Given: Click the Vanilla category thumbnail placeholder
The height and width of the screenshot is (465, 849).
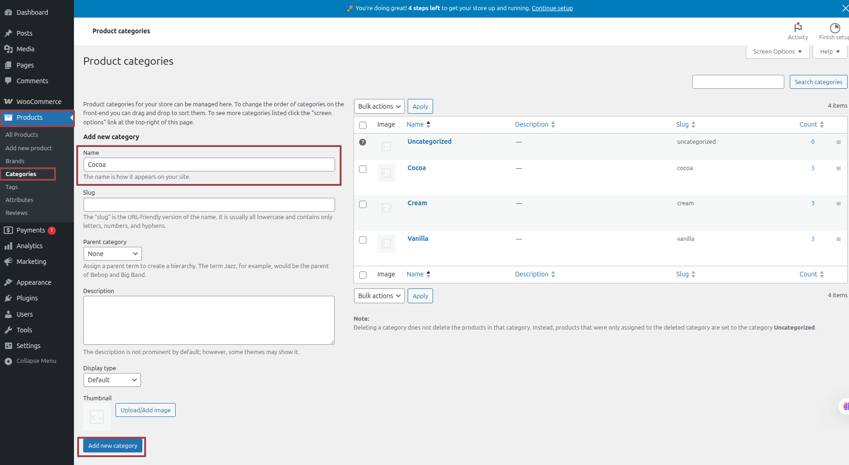Looking at the screenshot, I should tap(386, 244).
